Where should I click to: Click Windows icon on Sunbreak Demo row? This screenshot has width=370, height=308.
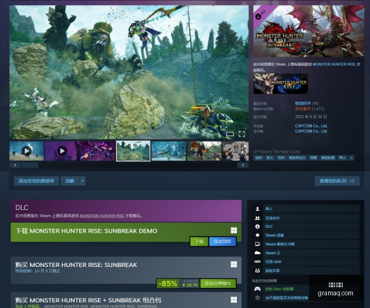[234, 230]
